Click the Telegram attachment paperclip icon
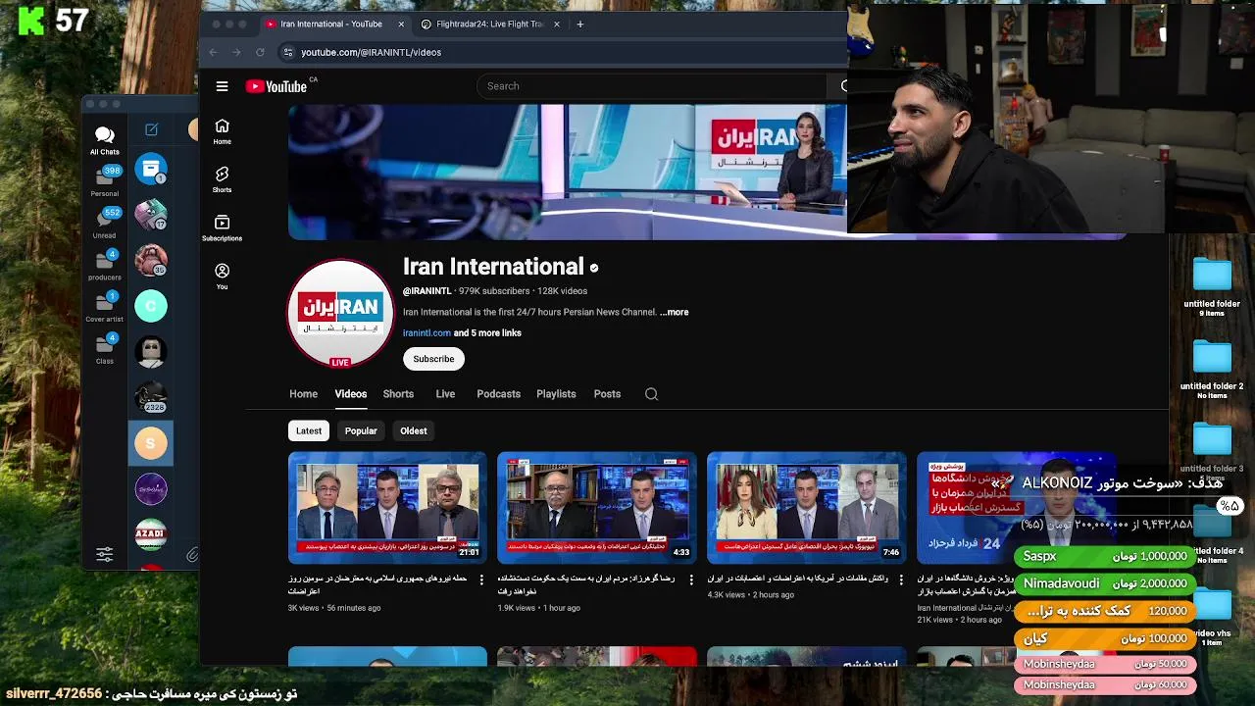1255x706 pixels. [x=192, y=555]
